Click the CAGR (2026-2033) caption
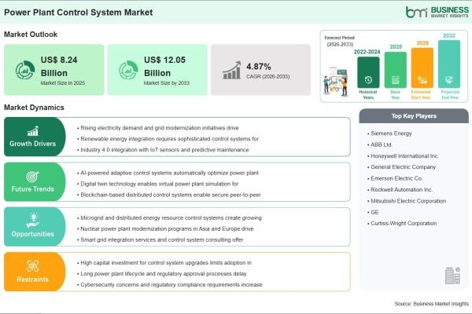The image size is (472, 314). 268,77
